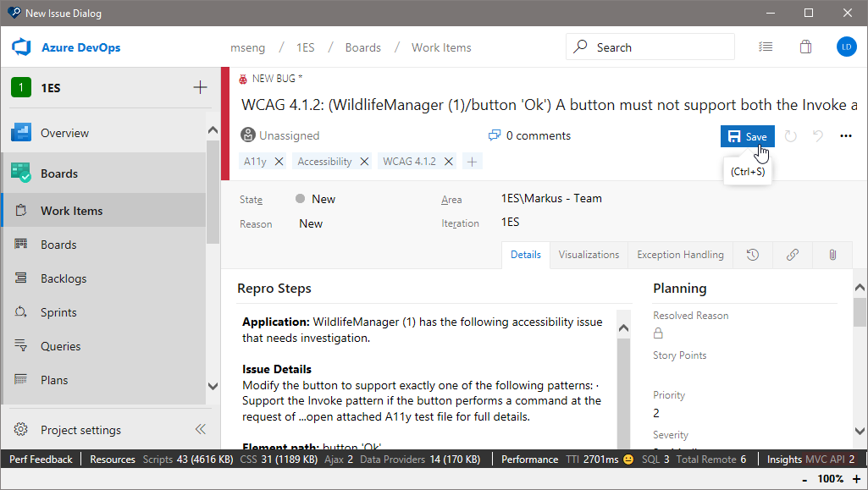Click details pane scroll up arrow
The image size is (868, 490).
tap(860, 287)
